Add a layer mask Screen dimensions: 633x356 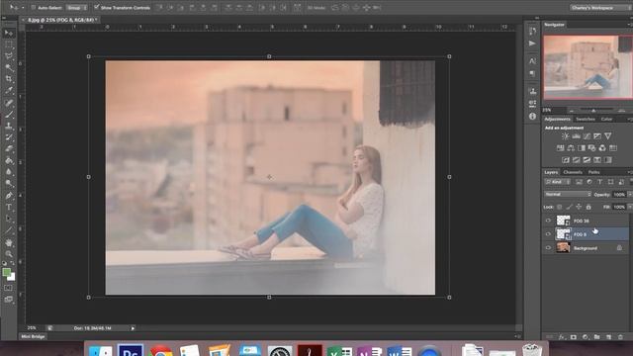coord(574,336)
